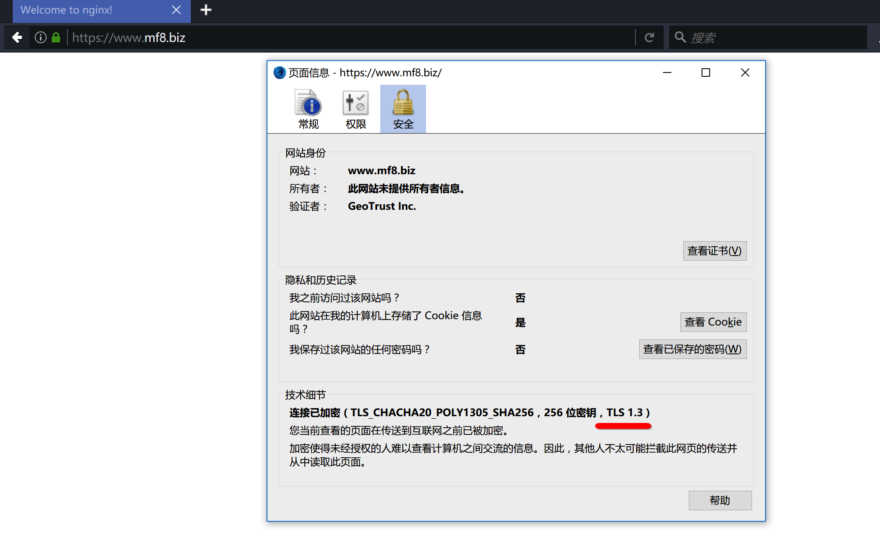Image resolution: width=880 pixels, height=534 pixels.
Task: Click 查看已保存的密码(W) for saved passwords
Action: pos(693,349)
